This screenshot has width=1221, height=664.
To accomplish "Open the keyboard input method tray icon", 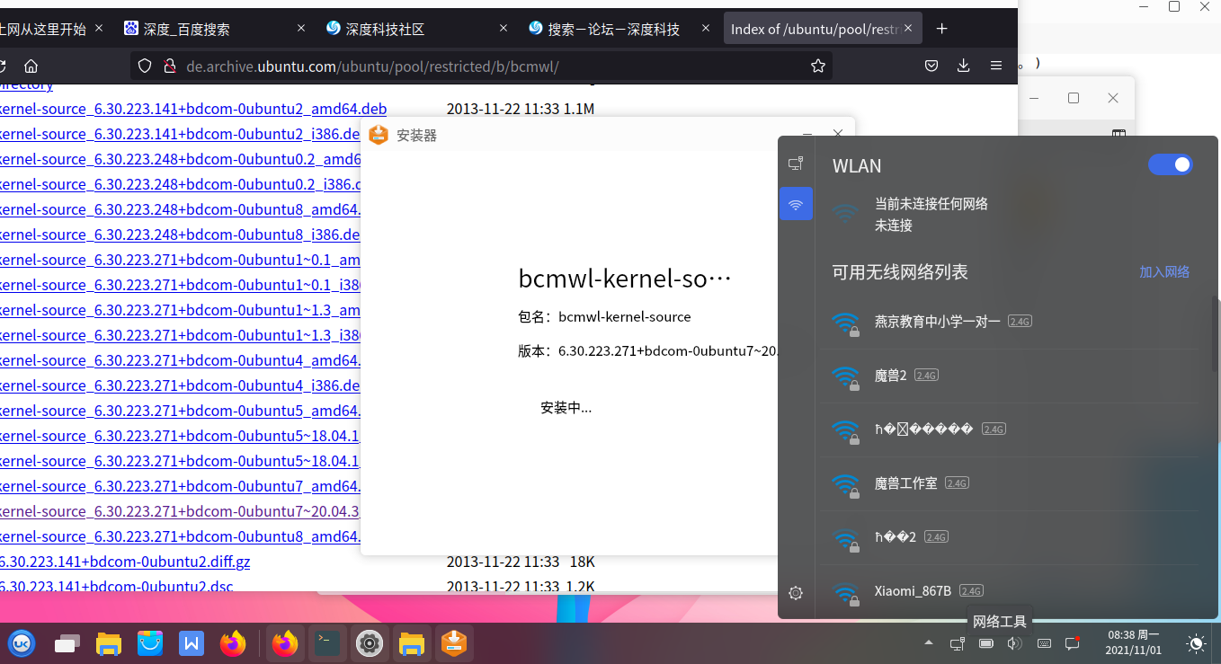I will [1044, 643].
